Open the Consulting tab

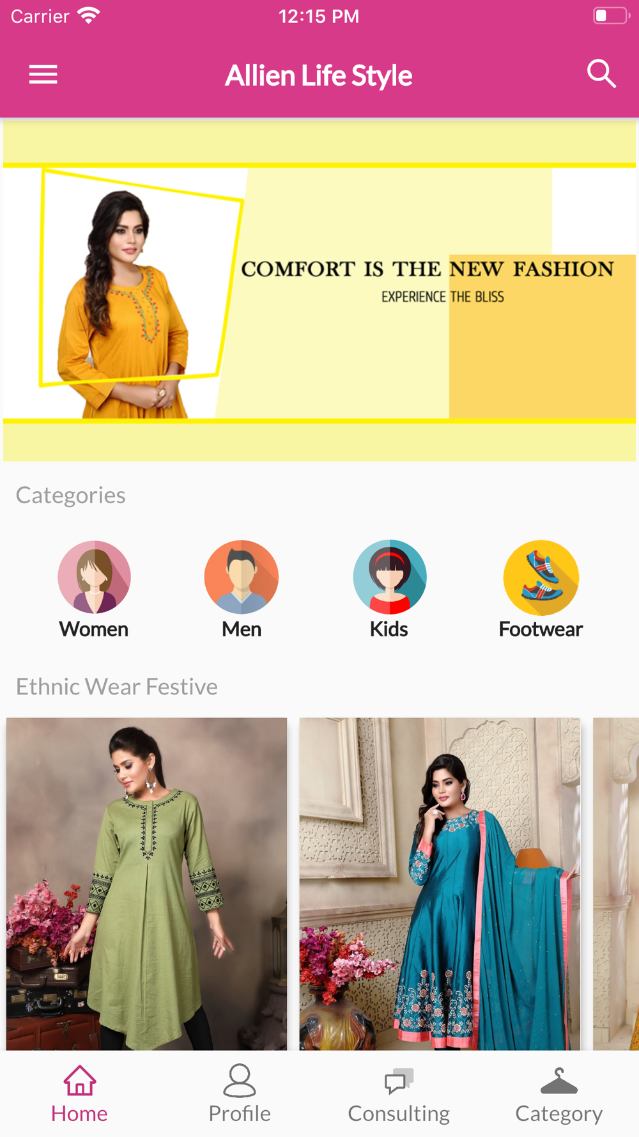click(x=399, y=1094)
